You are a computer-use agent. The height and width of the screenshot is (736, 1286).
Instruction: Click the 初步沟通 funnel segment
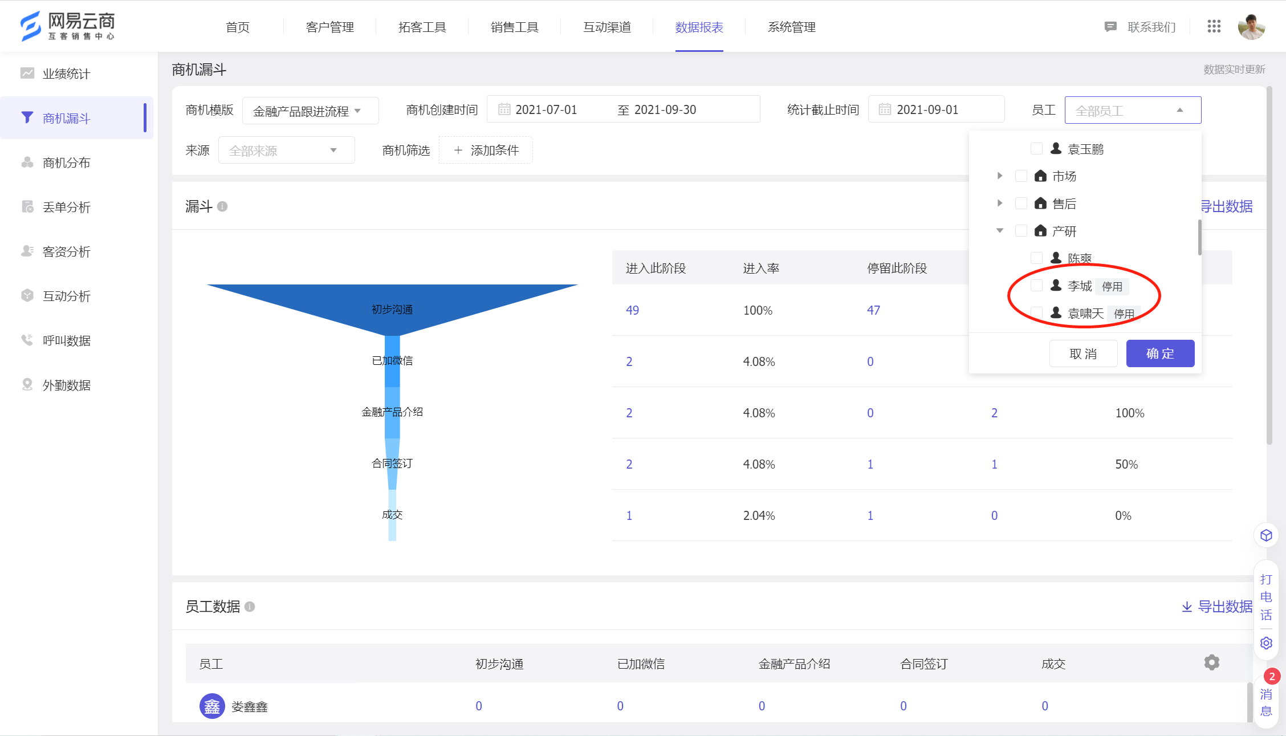point(392,309)
